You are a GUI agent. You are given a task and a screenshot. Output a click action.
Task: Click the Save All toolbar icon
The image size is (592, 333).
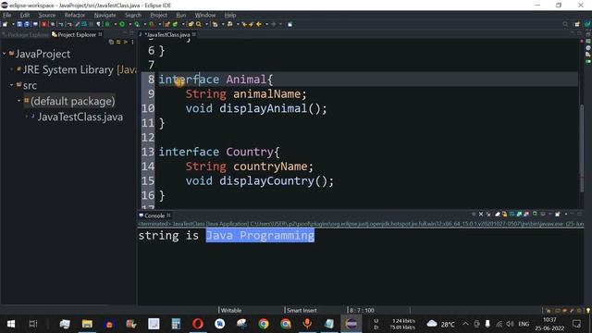(27, 24)
